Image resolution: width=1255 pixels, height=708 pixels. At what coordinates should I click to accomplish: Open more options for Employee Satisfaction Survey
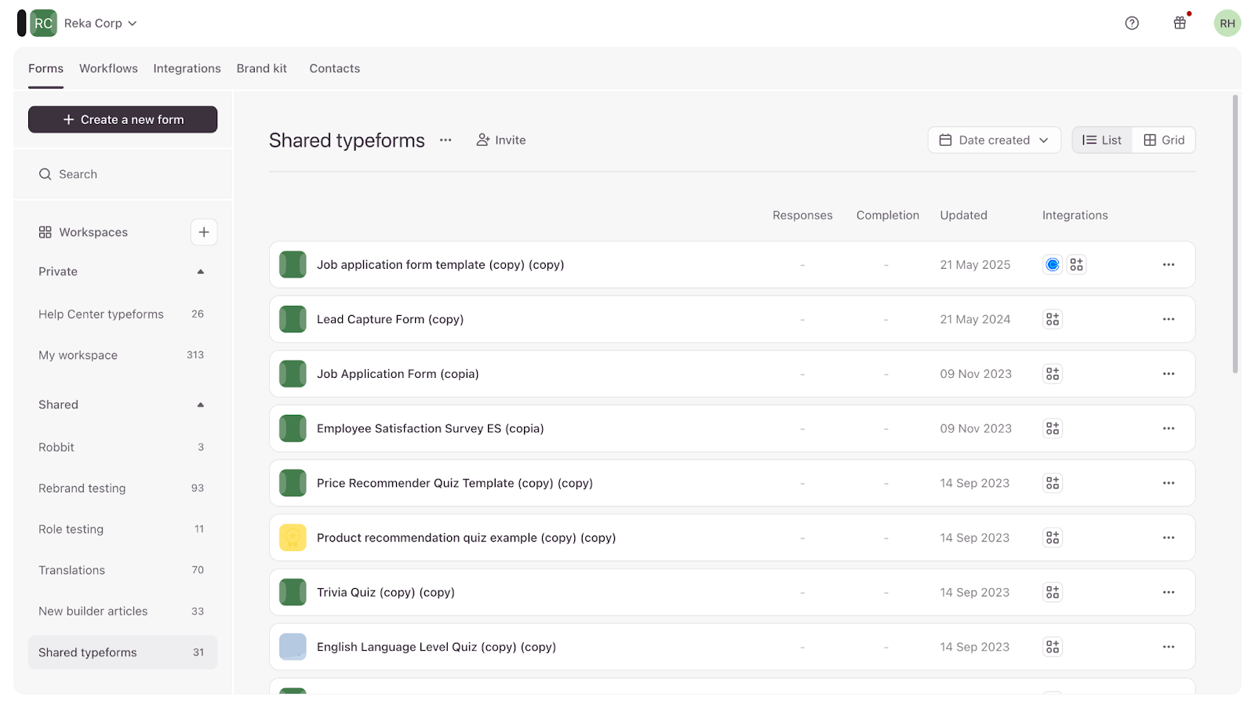point(1168,429)
